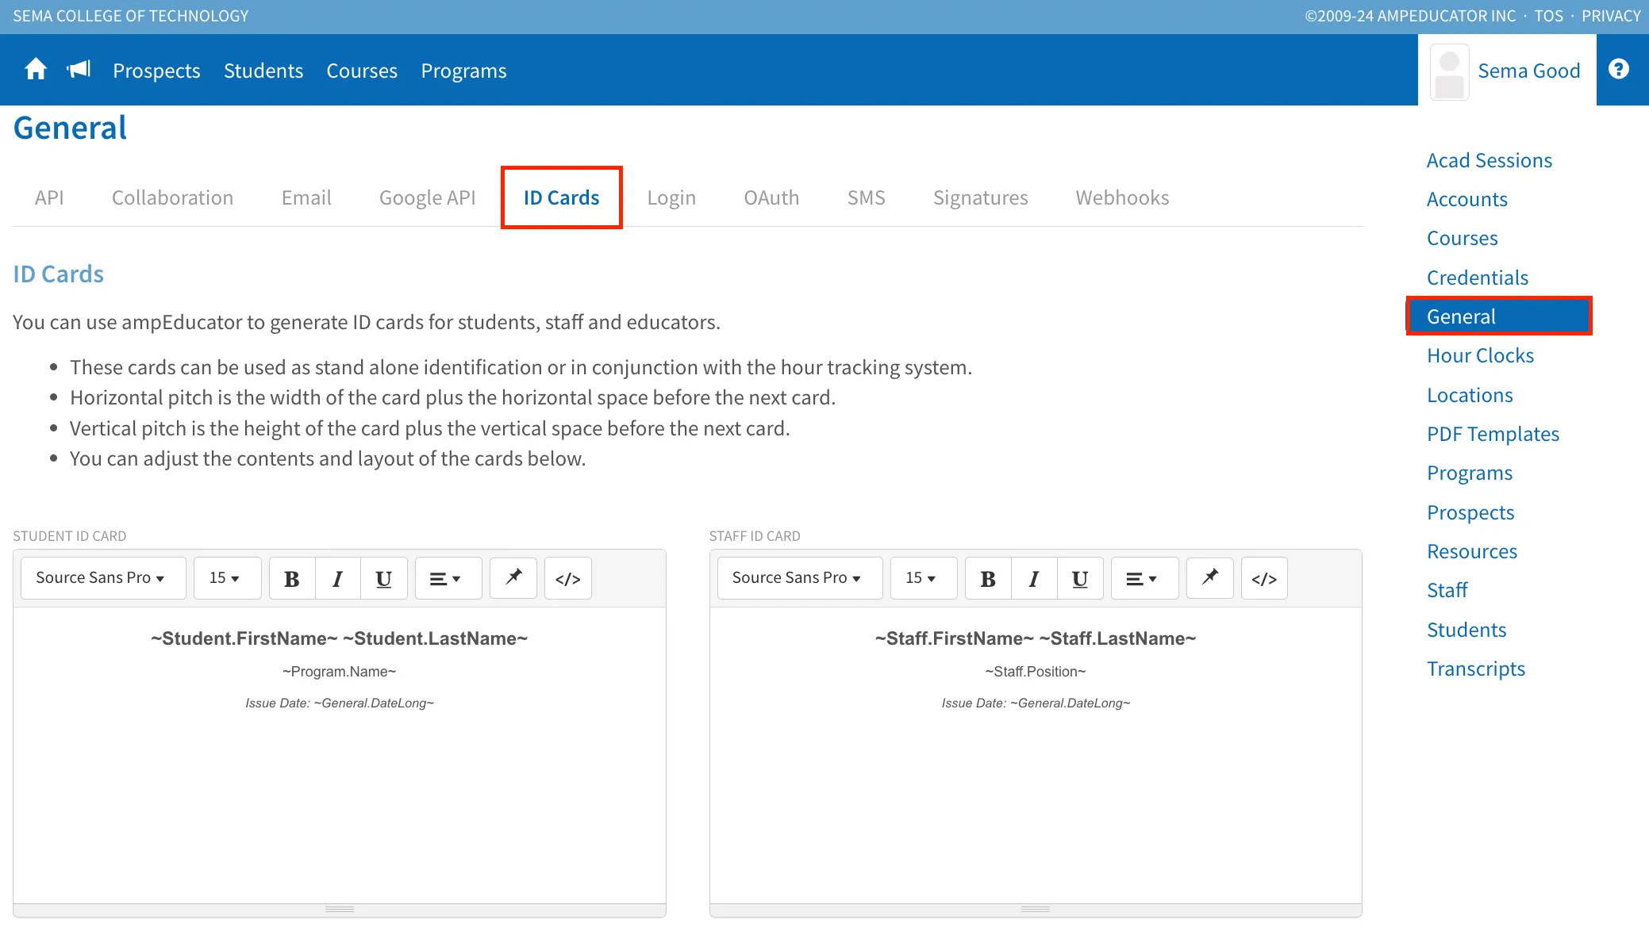Open font size dropdown in Student ID Card
Screen dimensions: 1649x939
click(227, 578)
